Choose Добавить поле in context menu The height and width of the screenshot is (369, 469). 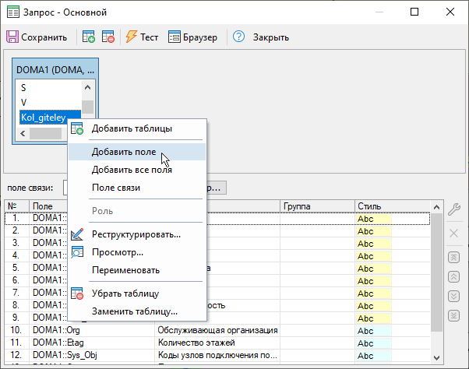click(x=124, y=152)
